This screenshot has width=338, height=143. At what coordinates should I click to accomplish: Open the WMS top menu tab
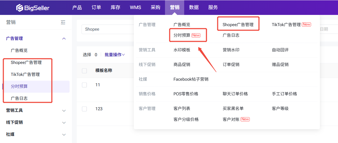pos(135,7)
